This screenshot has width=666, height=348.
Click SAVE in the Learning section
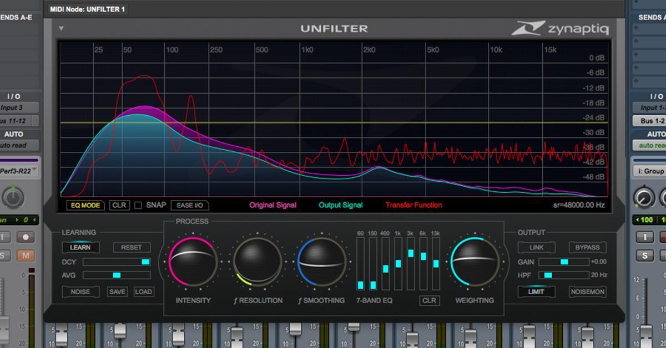[x=117, y=291]
